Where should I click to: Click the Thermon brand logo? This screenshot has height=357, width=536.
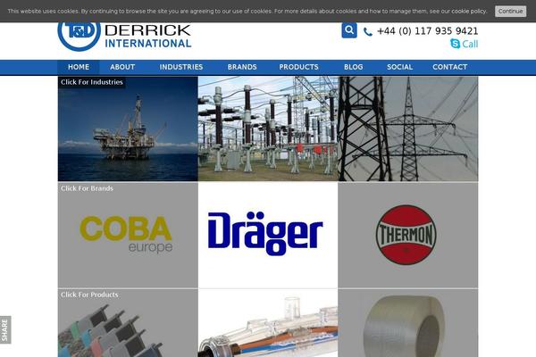pyautogui.click(x=406, y=235)
